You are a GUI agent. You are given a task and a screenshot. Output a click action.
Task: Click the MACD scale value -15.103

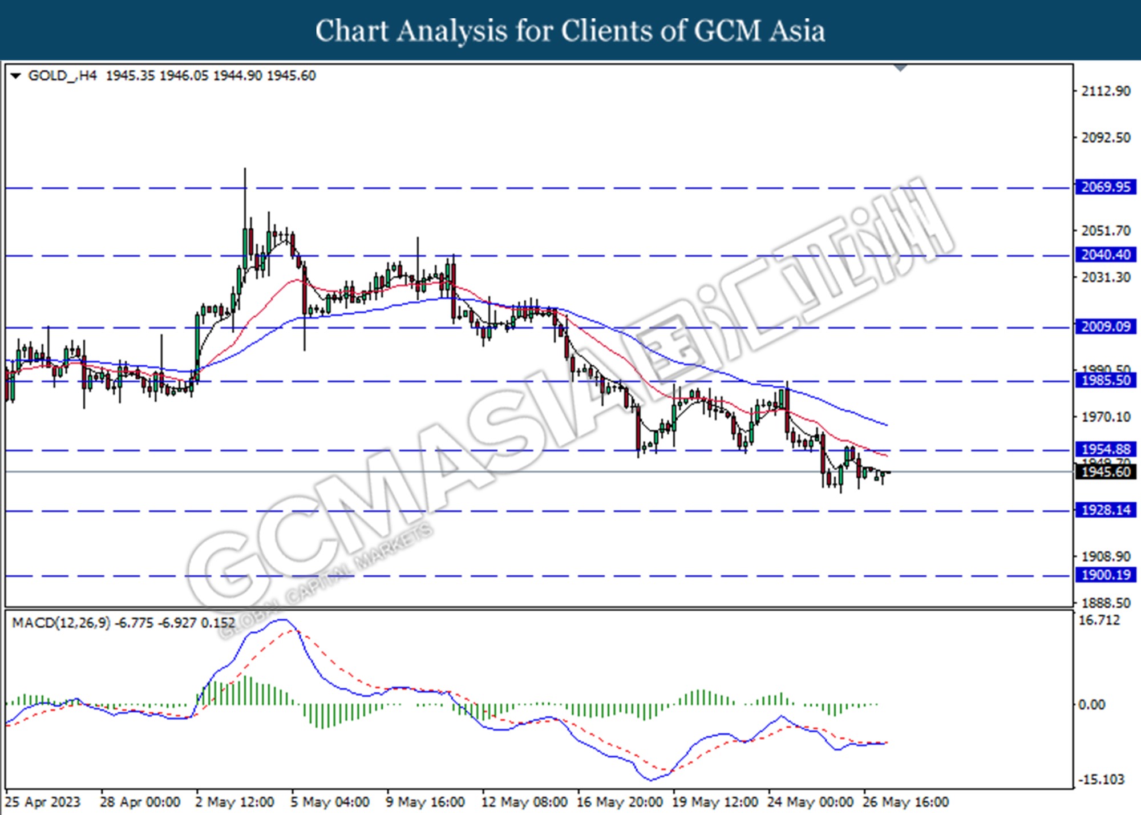point(1102,780)
